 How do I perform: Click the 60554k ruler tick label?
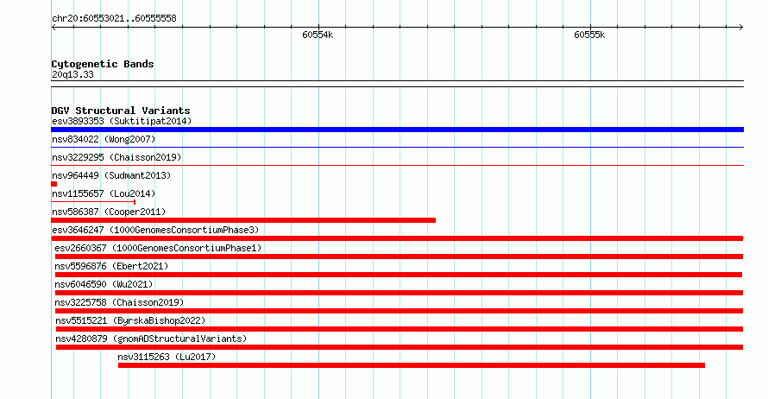click(318, 35)
